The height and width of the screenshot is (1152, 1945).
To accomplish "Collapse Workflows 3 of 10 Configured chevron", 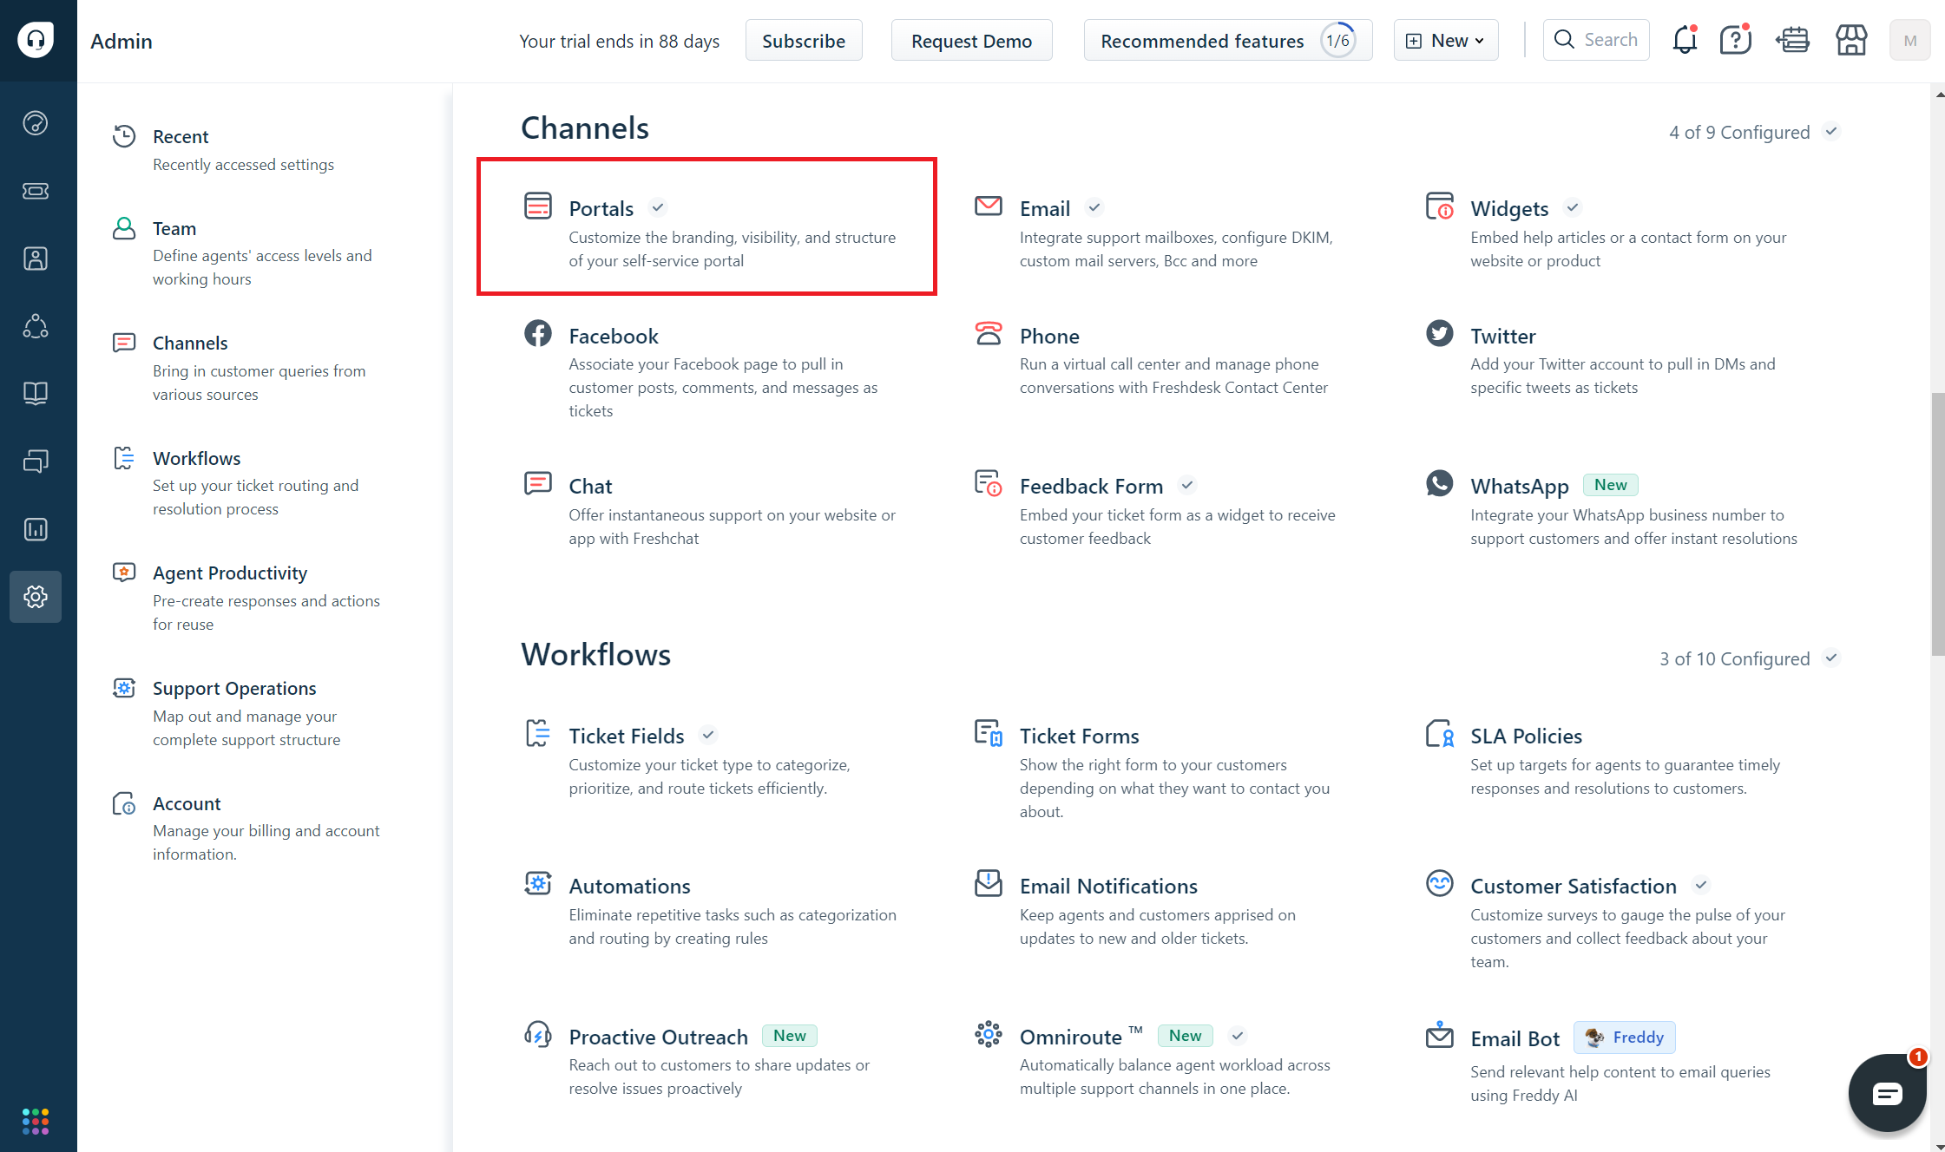I will (x=1831, y=658).
